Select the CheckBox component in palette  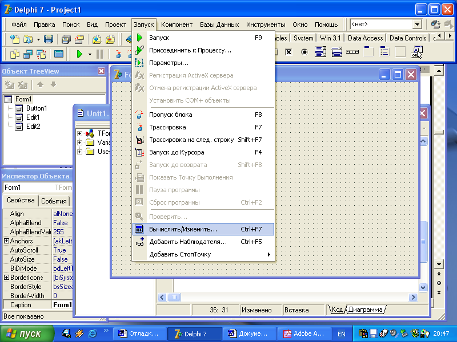[288, 52]
